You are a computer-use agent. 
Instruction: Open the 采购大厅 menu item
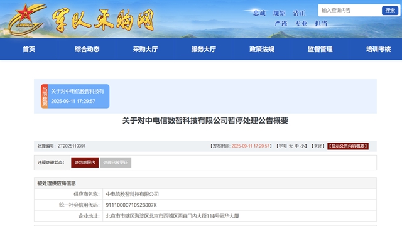(x=145, y=49)
